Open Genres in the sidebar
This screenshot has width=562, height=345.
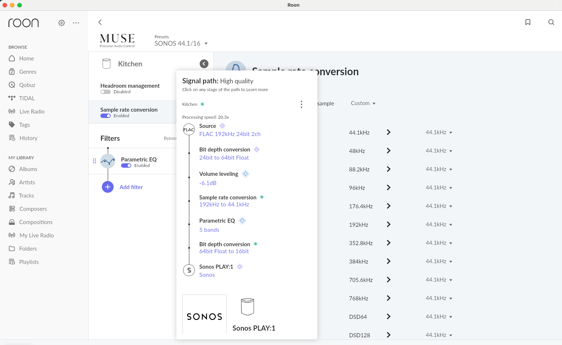(28, 72)
